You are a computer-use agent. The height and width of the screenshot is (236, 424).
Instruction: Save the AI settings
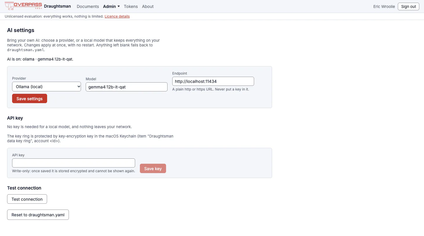29,99
